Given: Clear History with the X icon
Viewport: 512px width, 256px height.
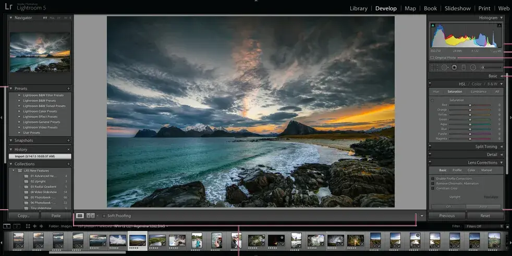Looking at the screenshot, I should (x=69, y=149).
